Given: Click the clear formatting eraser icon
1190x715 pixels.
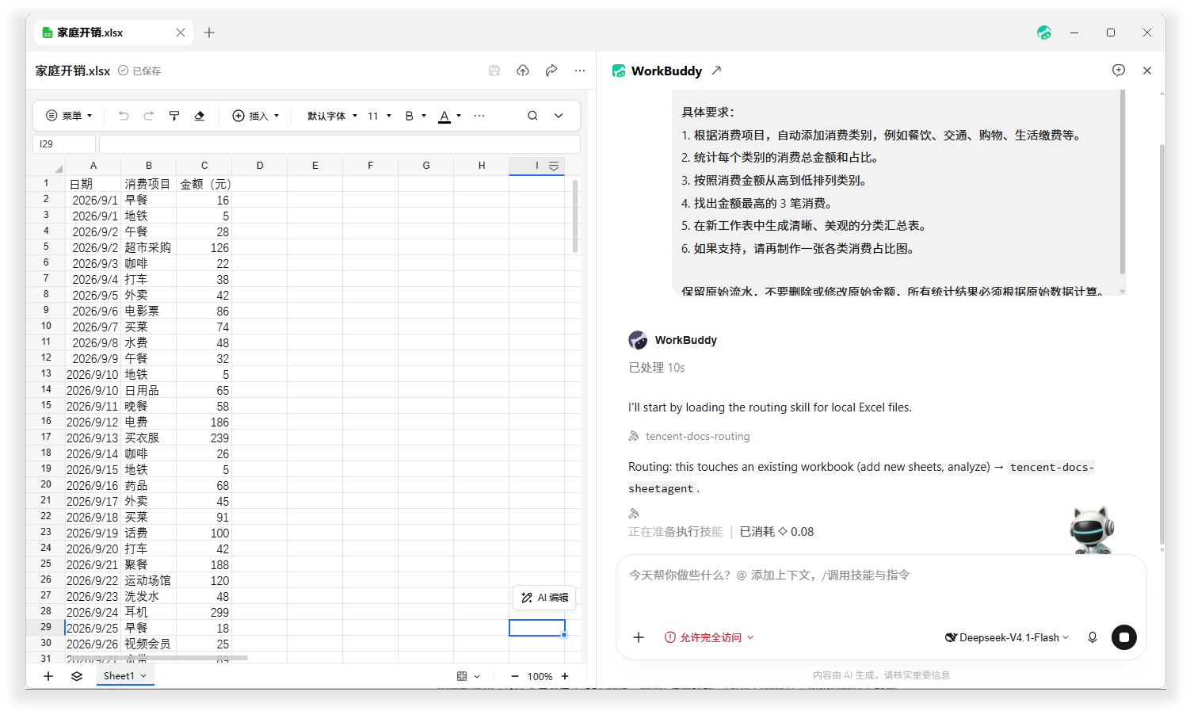Looking at the screenshot, I should point(200,116).
